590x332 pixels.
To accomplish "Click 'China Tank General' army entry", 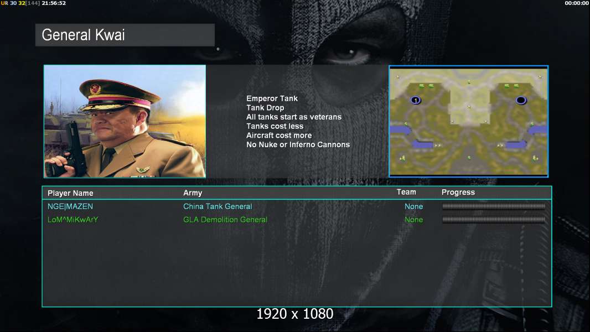I will click(218, 206).
